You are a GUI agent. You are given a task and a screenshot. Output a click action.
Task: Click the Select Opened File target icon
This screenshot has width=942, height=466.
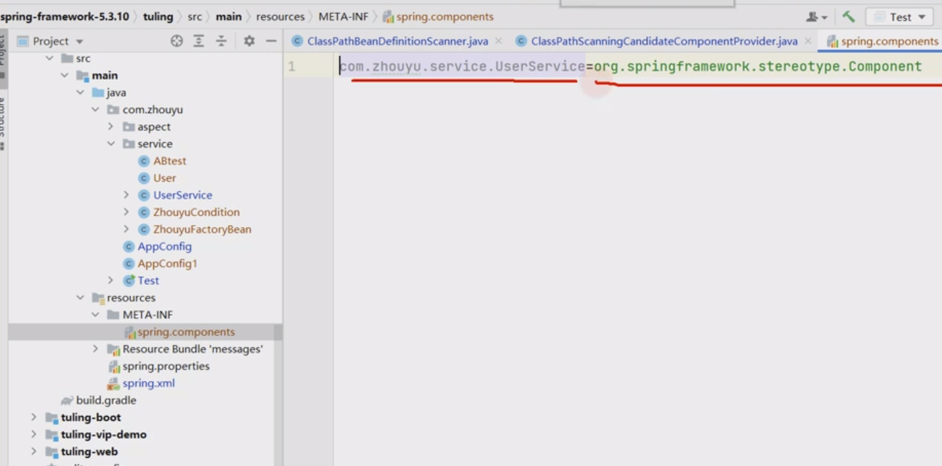click(x=177, y=41)
